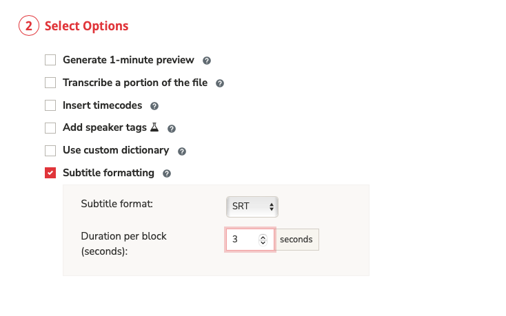Click the duration per block stepper arrows
Image resolution: width=506 pixels, height=316 pixels.
click(x=263, y=240)
